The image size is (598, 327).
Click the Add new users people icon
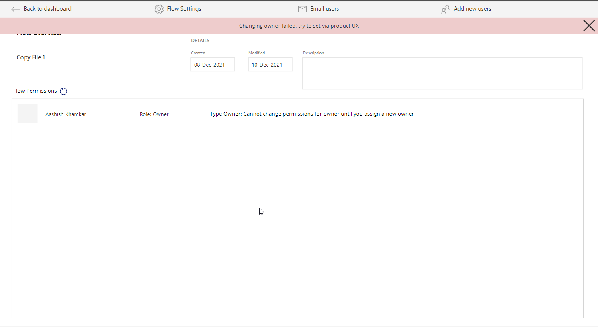point(445,8)
